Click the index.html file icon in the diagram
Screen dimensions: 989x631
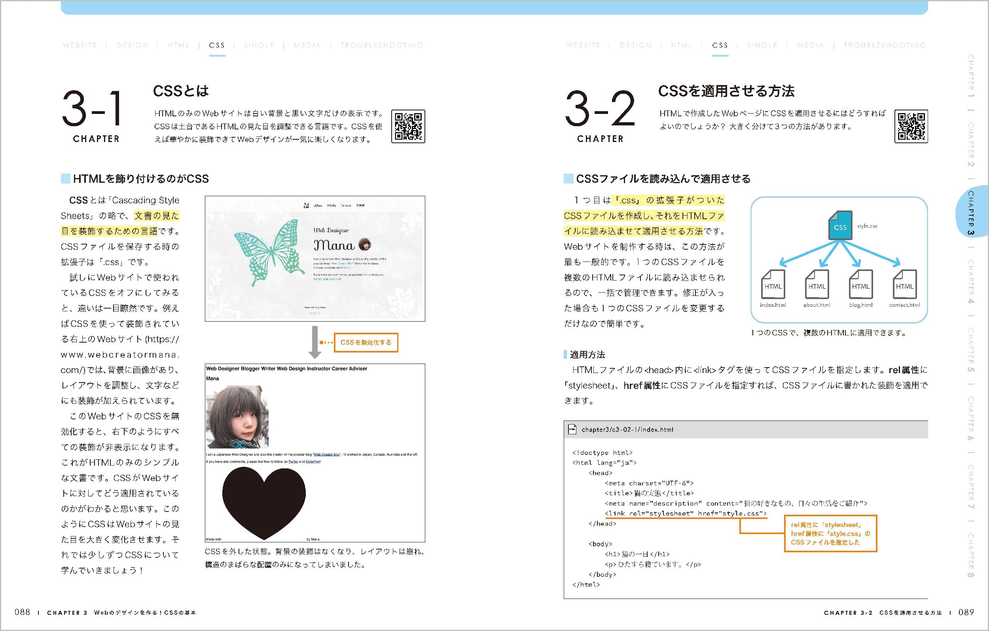[773, 284]
